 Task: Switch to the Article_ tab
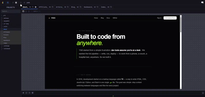tap(59, 7)
